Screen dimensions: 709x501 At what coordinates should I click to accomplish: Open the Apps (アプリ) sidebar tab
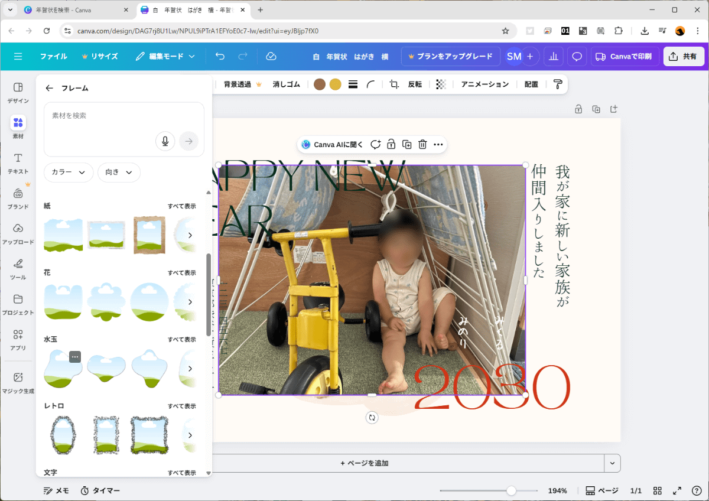pyautogui.click(x=18, y=340)
